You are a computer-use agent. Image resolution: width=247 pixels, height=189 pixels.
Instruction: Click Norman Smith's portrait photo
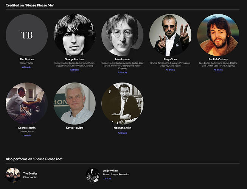[x=123, y=103]
